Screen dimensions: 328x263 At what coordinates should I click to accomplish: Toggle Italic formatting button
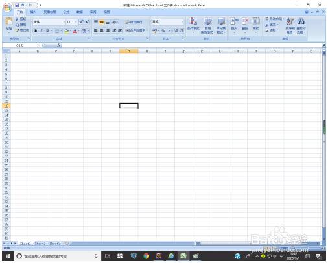tap(41, 31)
